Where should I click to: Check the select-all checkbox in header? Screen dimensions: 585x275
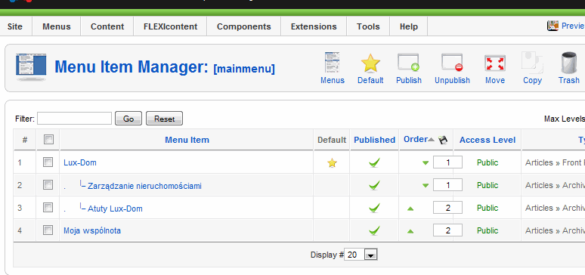[x=48, y=140]
